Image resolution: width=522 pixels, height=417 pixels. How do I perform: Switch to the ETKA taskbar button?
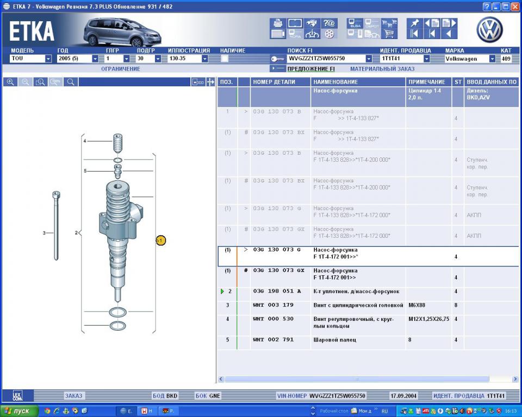point(126,411)
